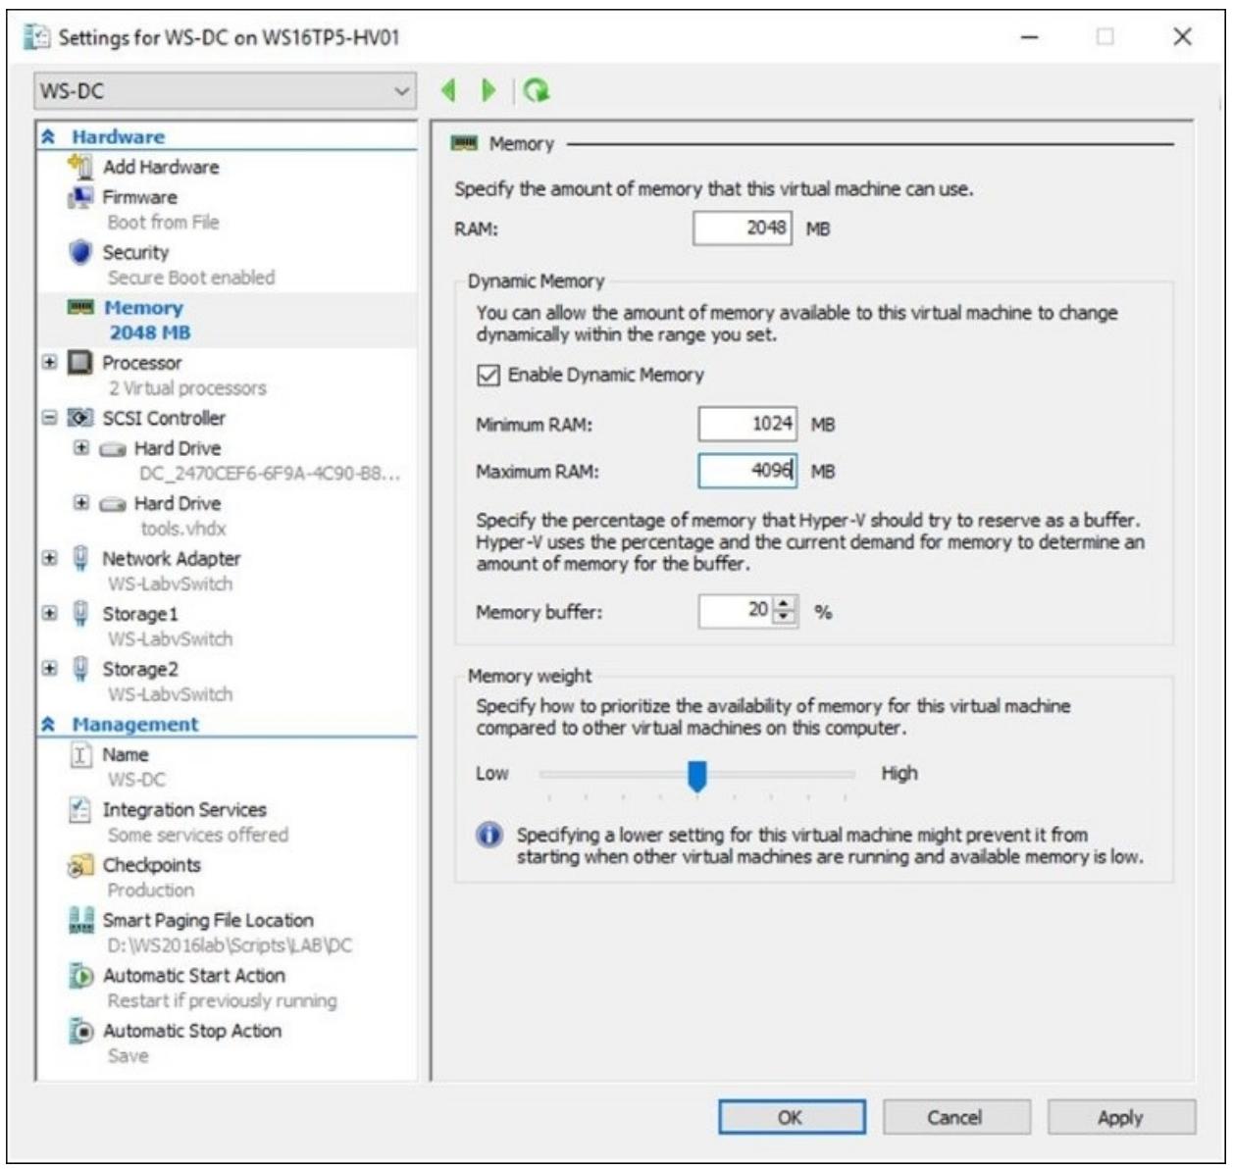
Task: Click the Cancel button
Action: click(x=955, y=1117)
